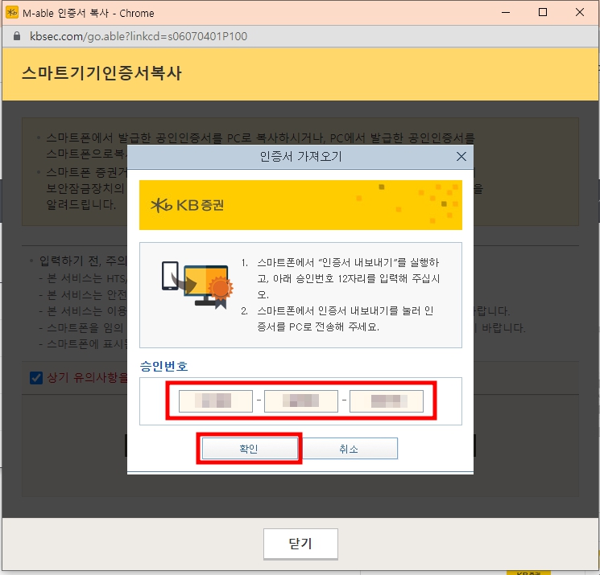Close the 인증서 가져오기 dialog with X
Image resolution: width=600 pixels, height=575 pixels.
point(461,156)
